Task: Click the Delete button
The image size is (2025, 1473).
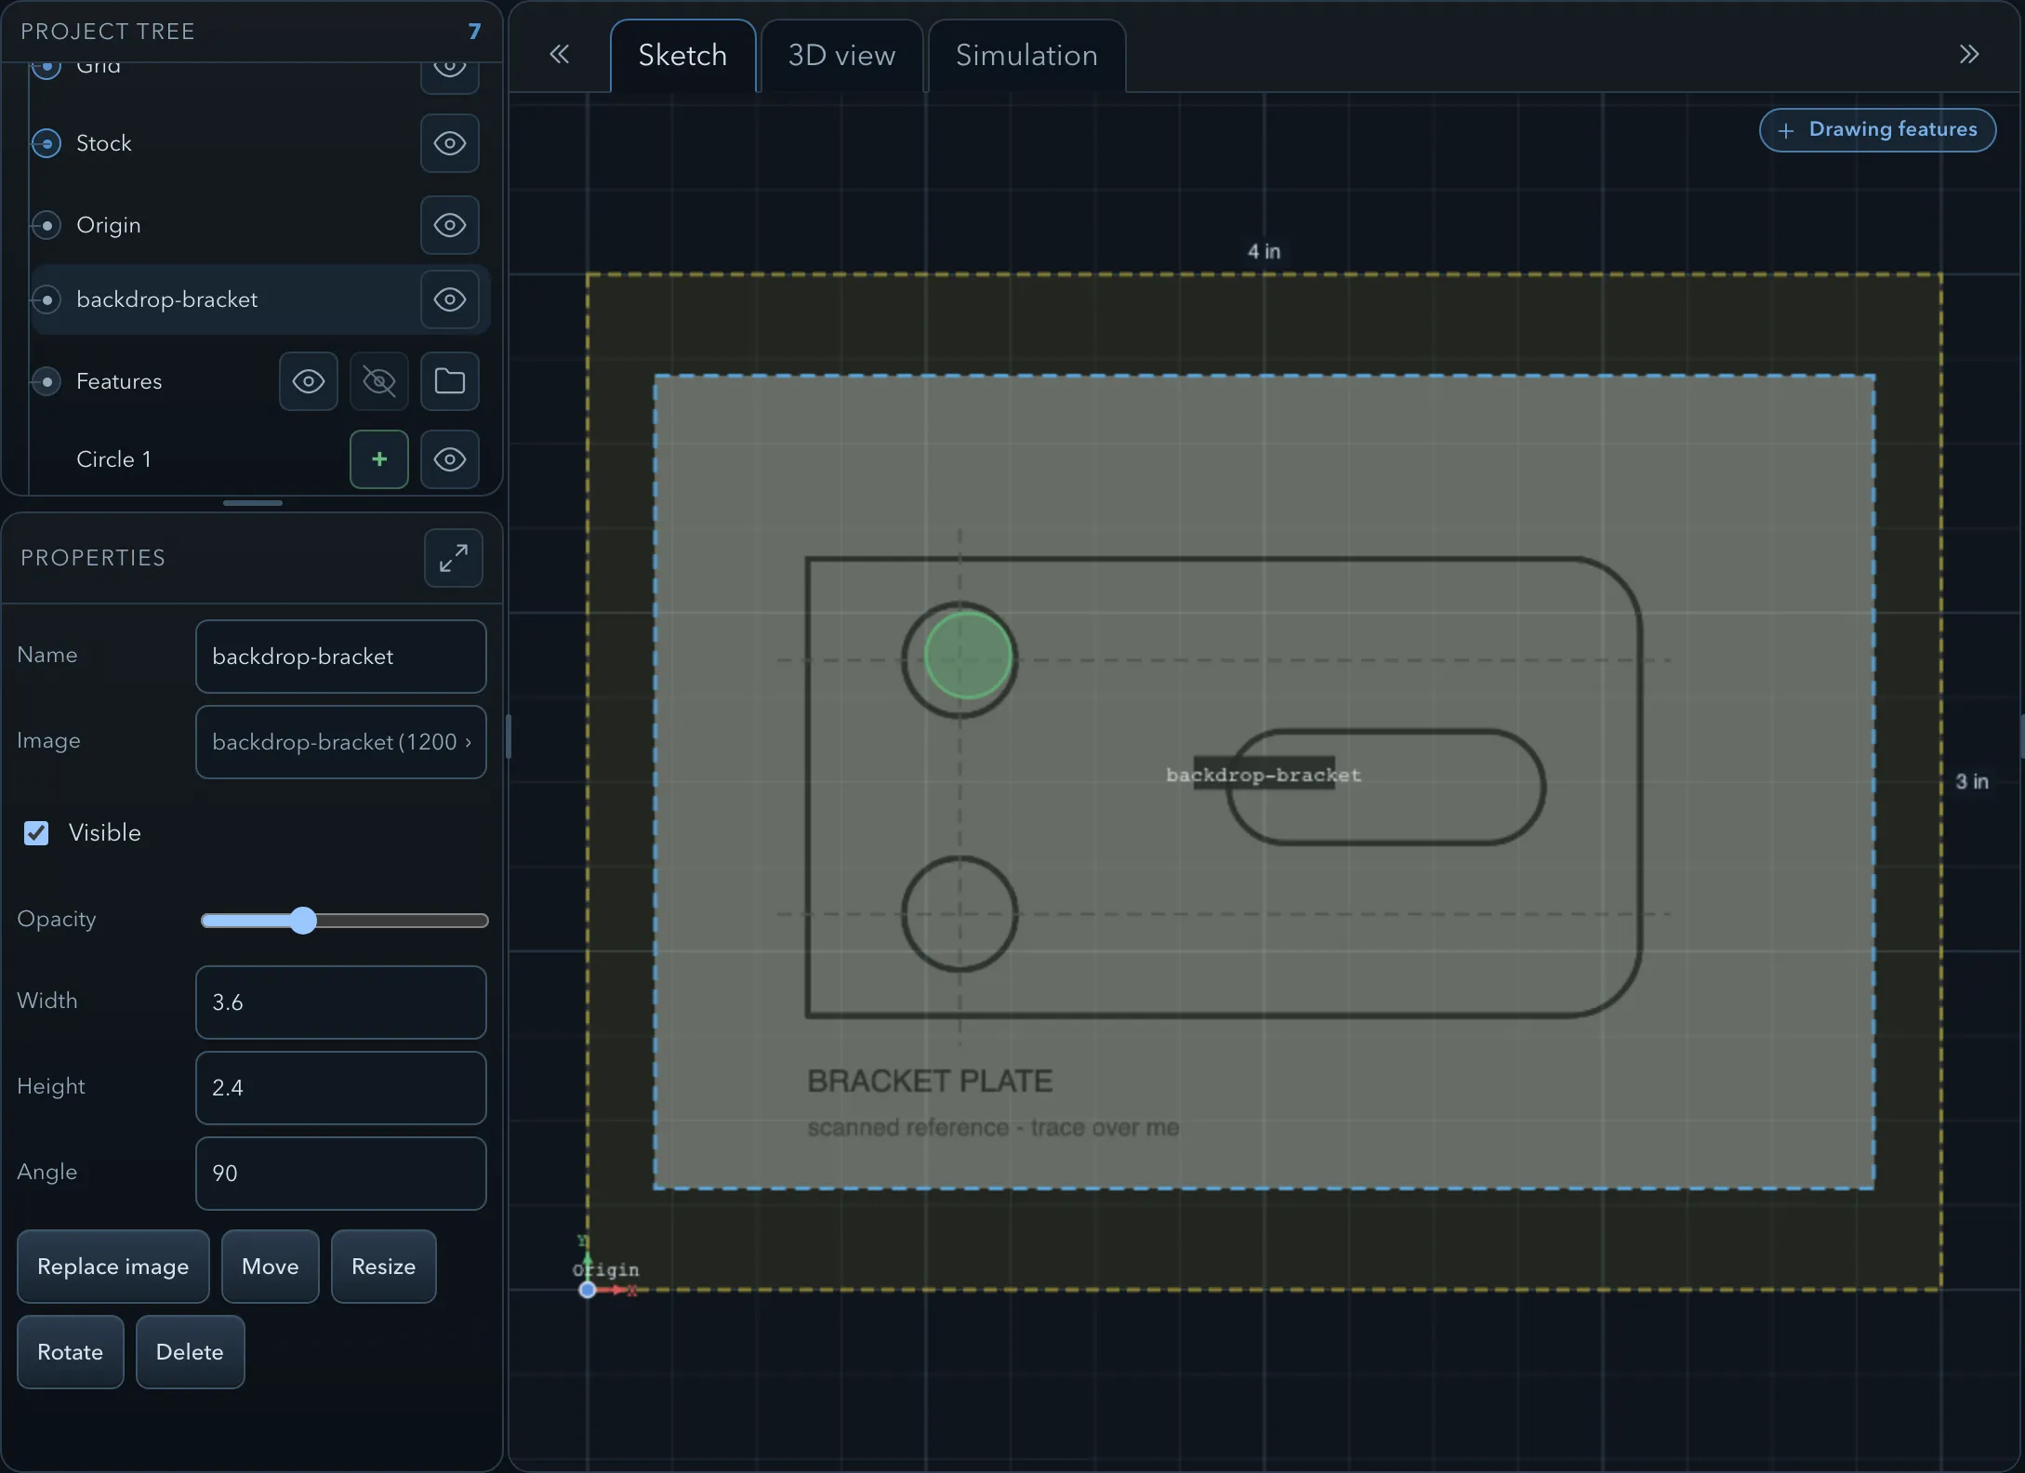Action: [191, 1352]
